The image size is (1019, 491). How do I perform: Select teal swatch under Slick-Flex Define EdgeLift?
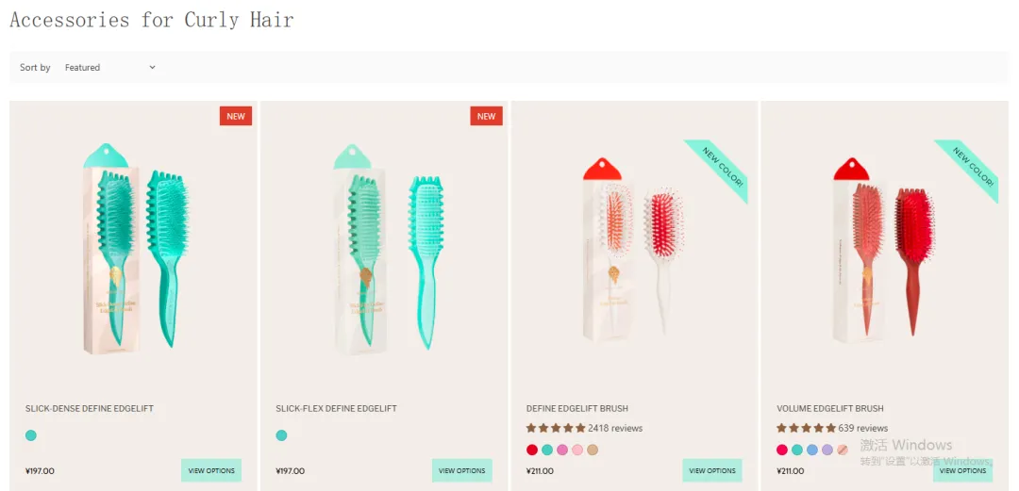pyautogui.click(x=281, y=435)
